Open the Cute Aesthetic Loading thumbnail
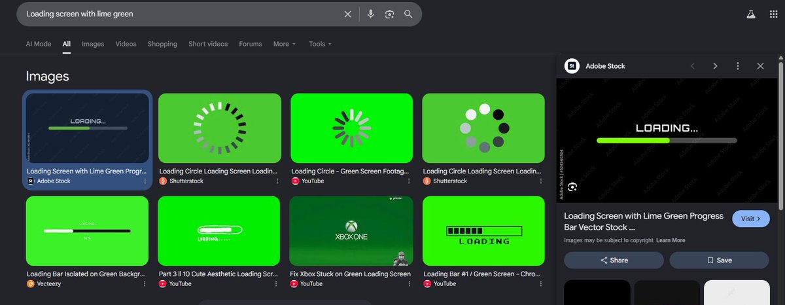785x305 pixels. 220,231
